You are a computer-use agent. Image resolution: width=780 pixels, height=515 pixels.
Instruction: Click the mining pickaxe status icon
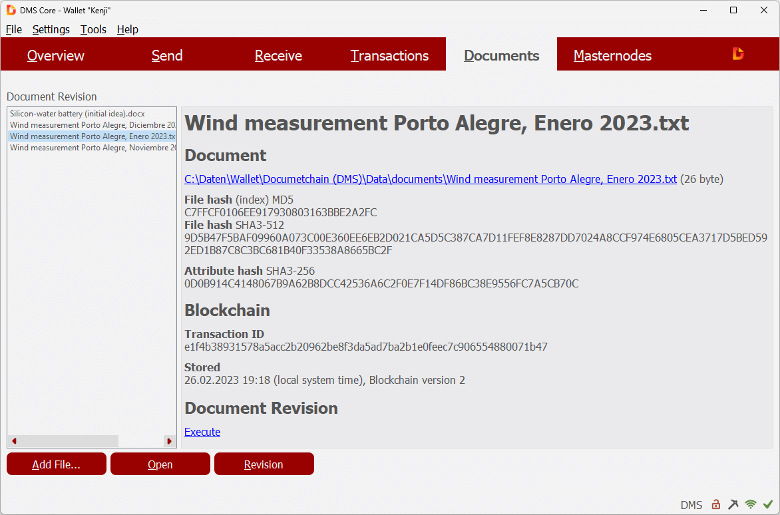[733, 504]
